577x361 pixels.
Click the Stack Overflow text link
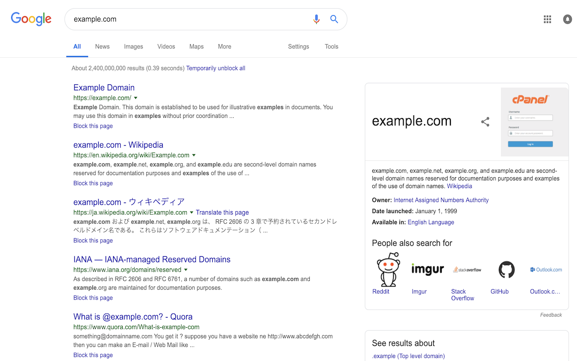(x=463, y=295)
